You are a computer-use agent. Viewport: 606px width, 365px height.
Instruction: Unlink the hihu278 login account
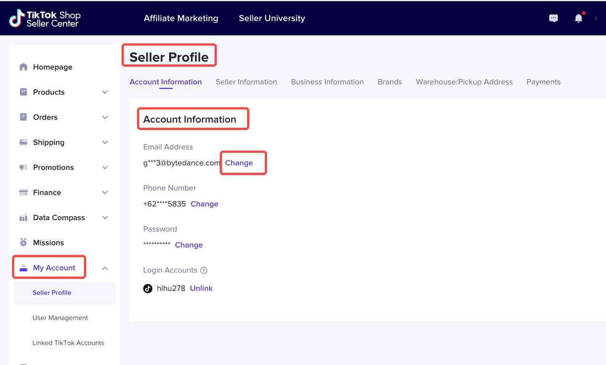(x=201, y=288)
